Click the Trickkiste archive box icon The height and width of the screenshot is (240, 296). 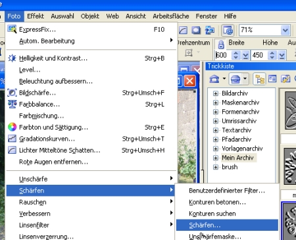[235, 79]
